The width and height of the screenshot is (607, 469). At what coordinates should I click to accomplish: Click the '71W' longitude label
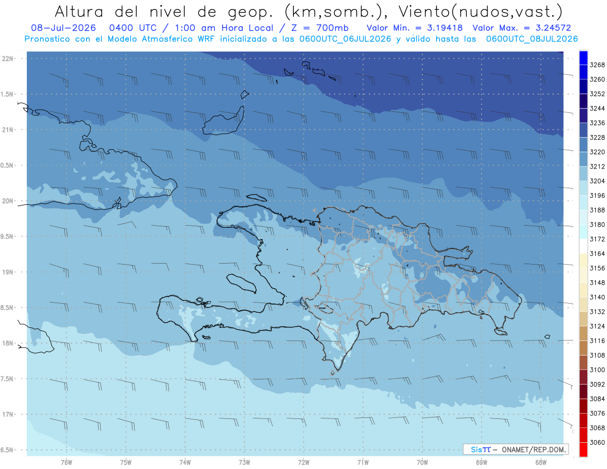(x=363, y=462)
